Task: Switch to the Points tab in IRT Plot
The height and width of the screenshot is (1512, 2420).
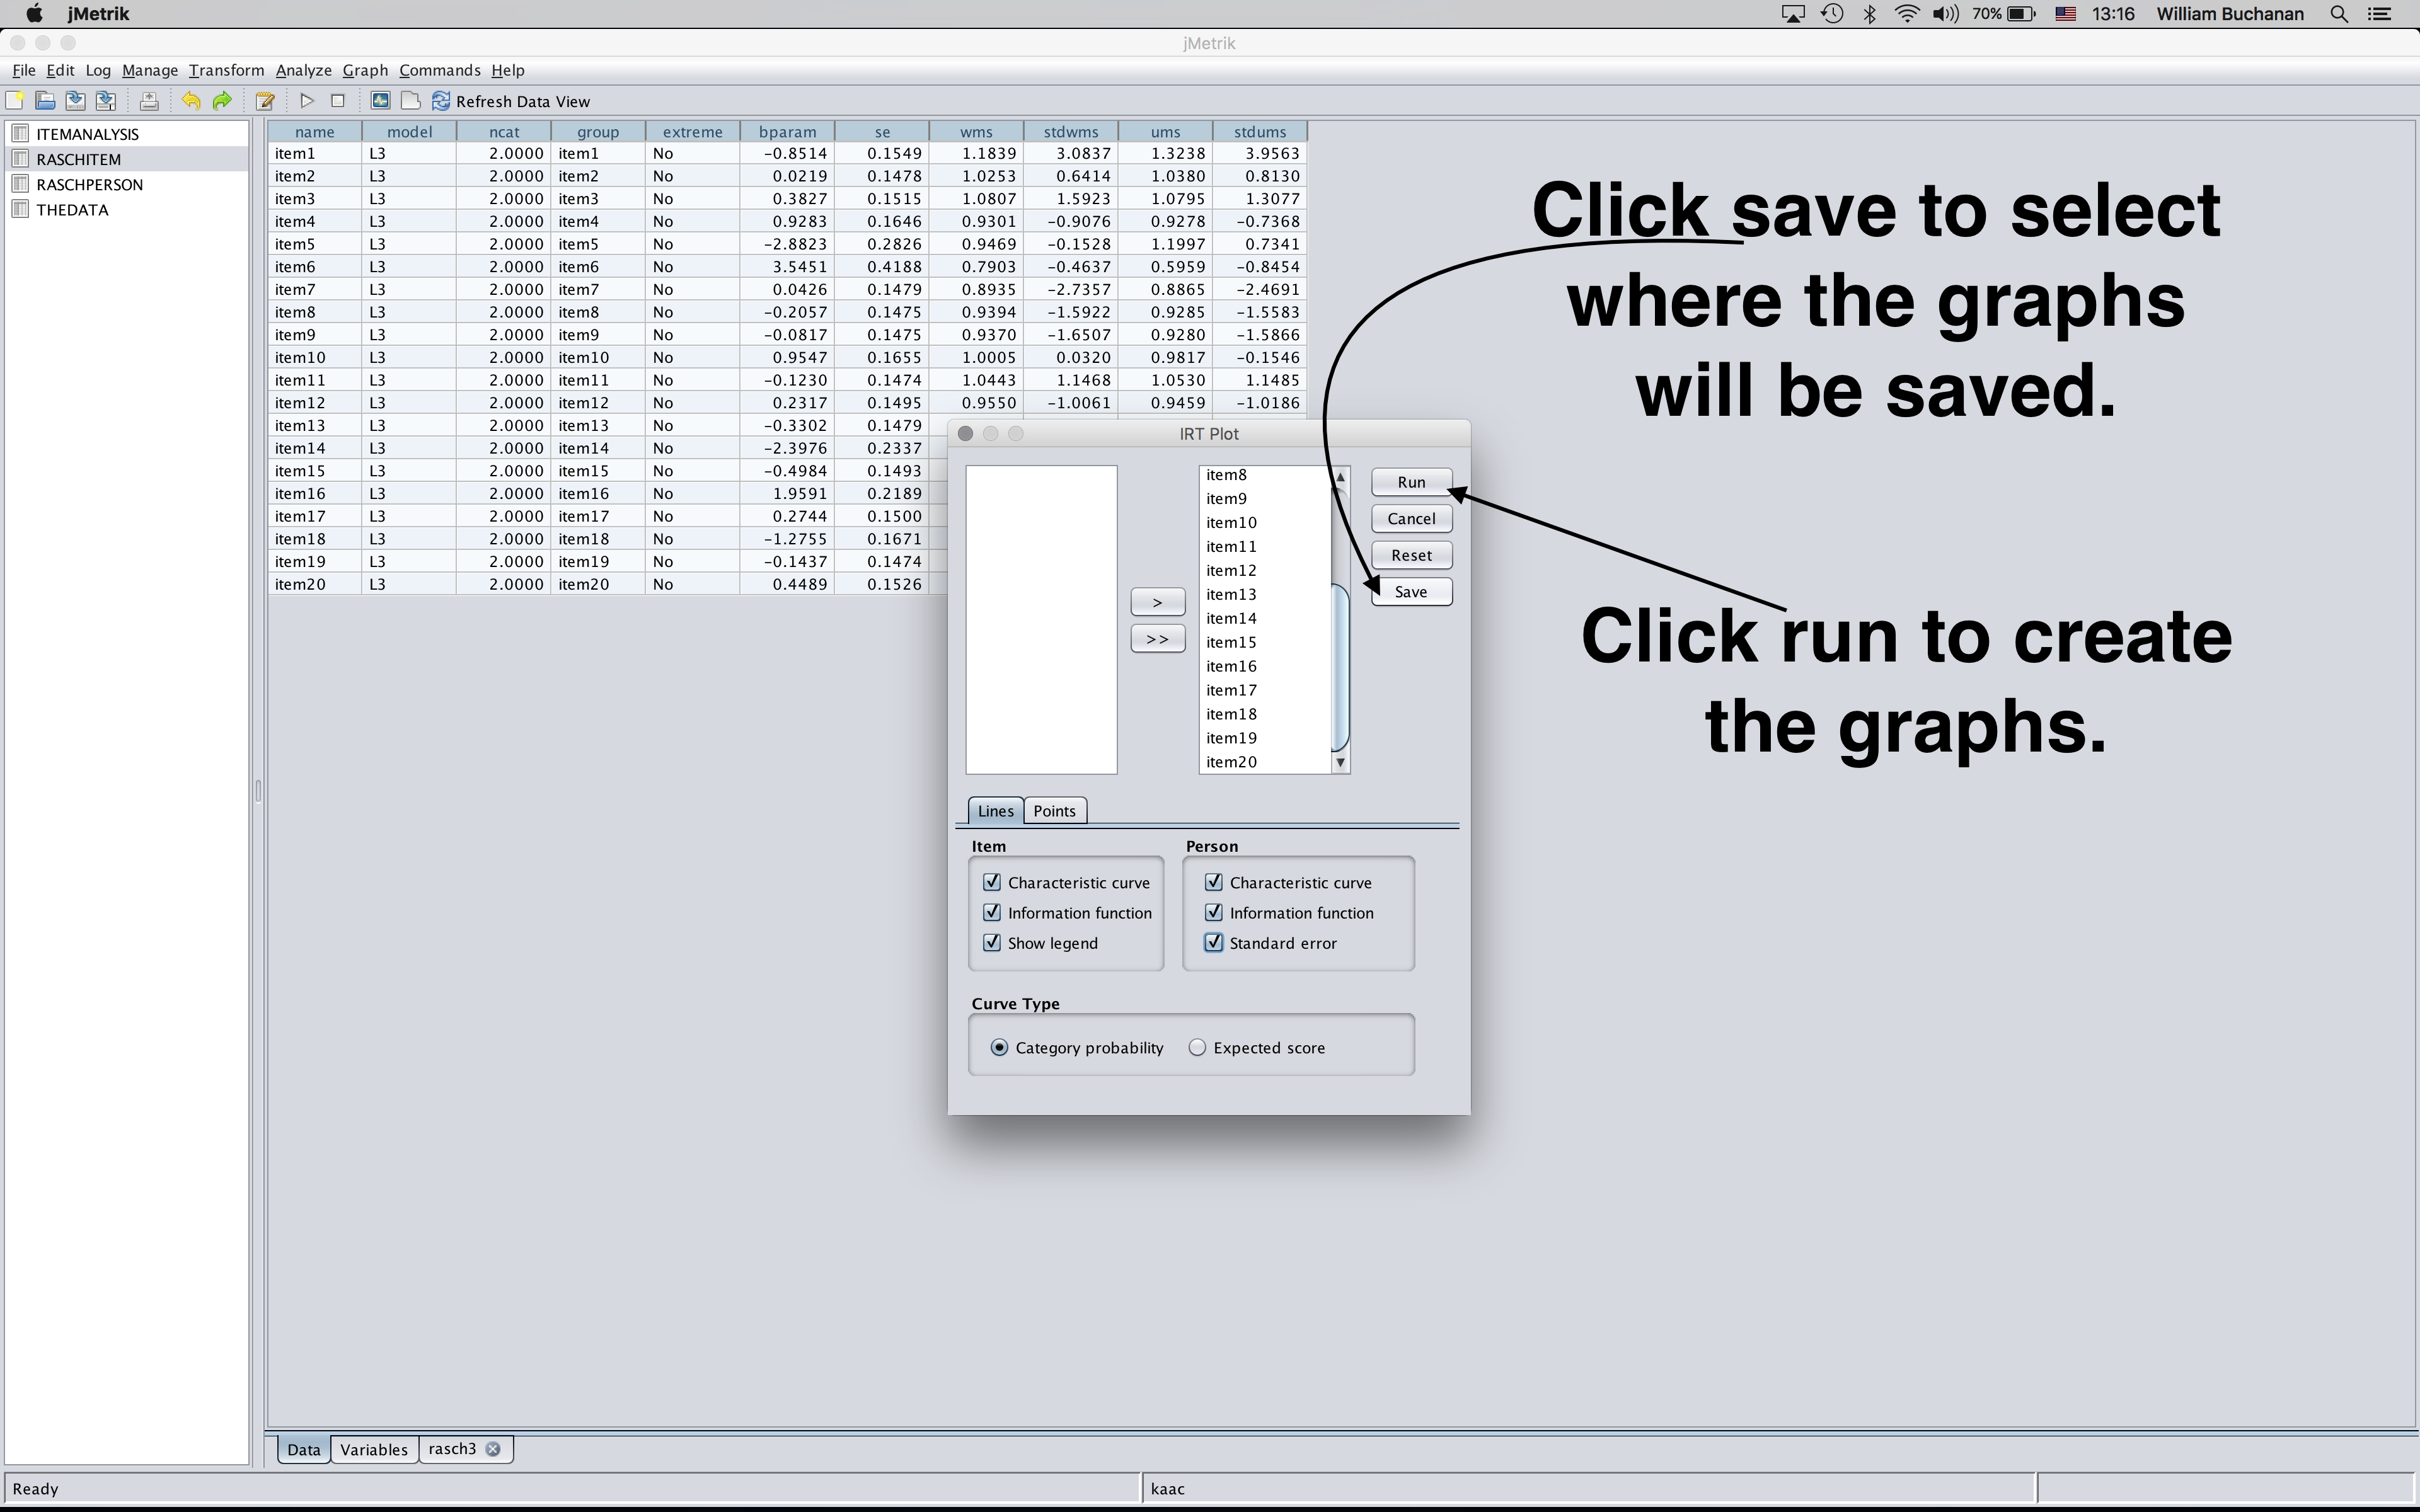Action: 1054,811
